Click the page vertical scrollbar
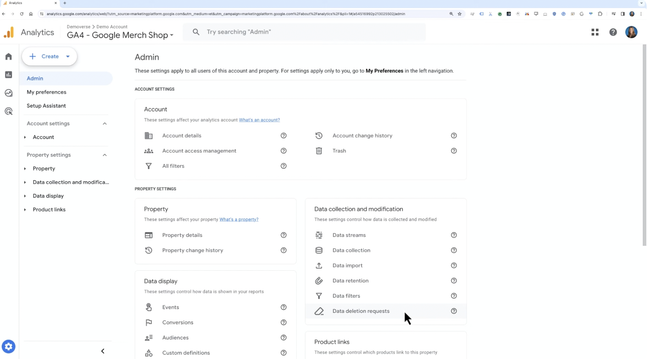Image resolution: width=648 pixels, height=359 pixels. 644,146
